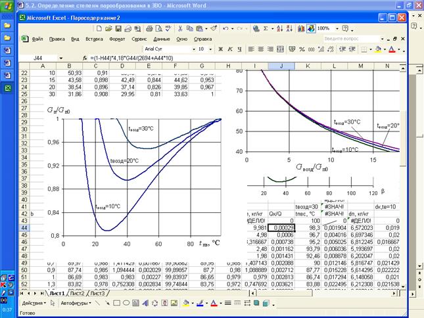The height and width of the screenshot is (318, 424).
Task: Click the Windows Start button
Action: pos(9,7)
